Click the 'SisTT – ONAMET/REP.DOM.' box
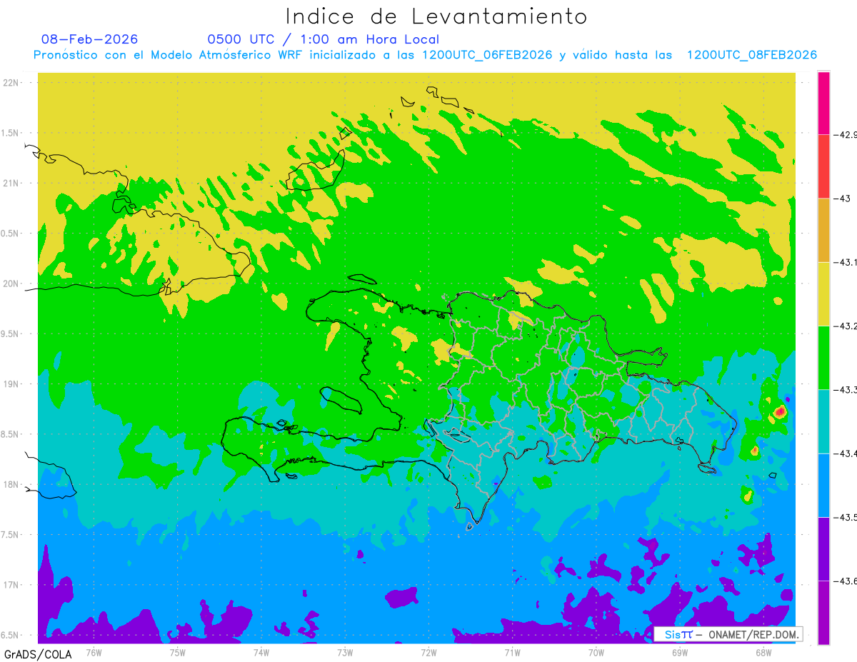The width and height of the screenshot is (857, 662). click(x=728, y=634)
